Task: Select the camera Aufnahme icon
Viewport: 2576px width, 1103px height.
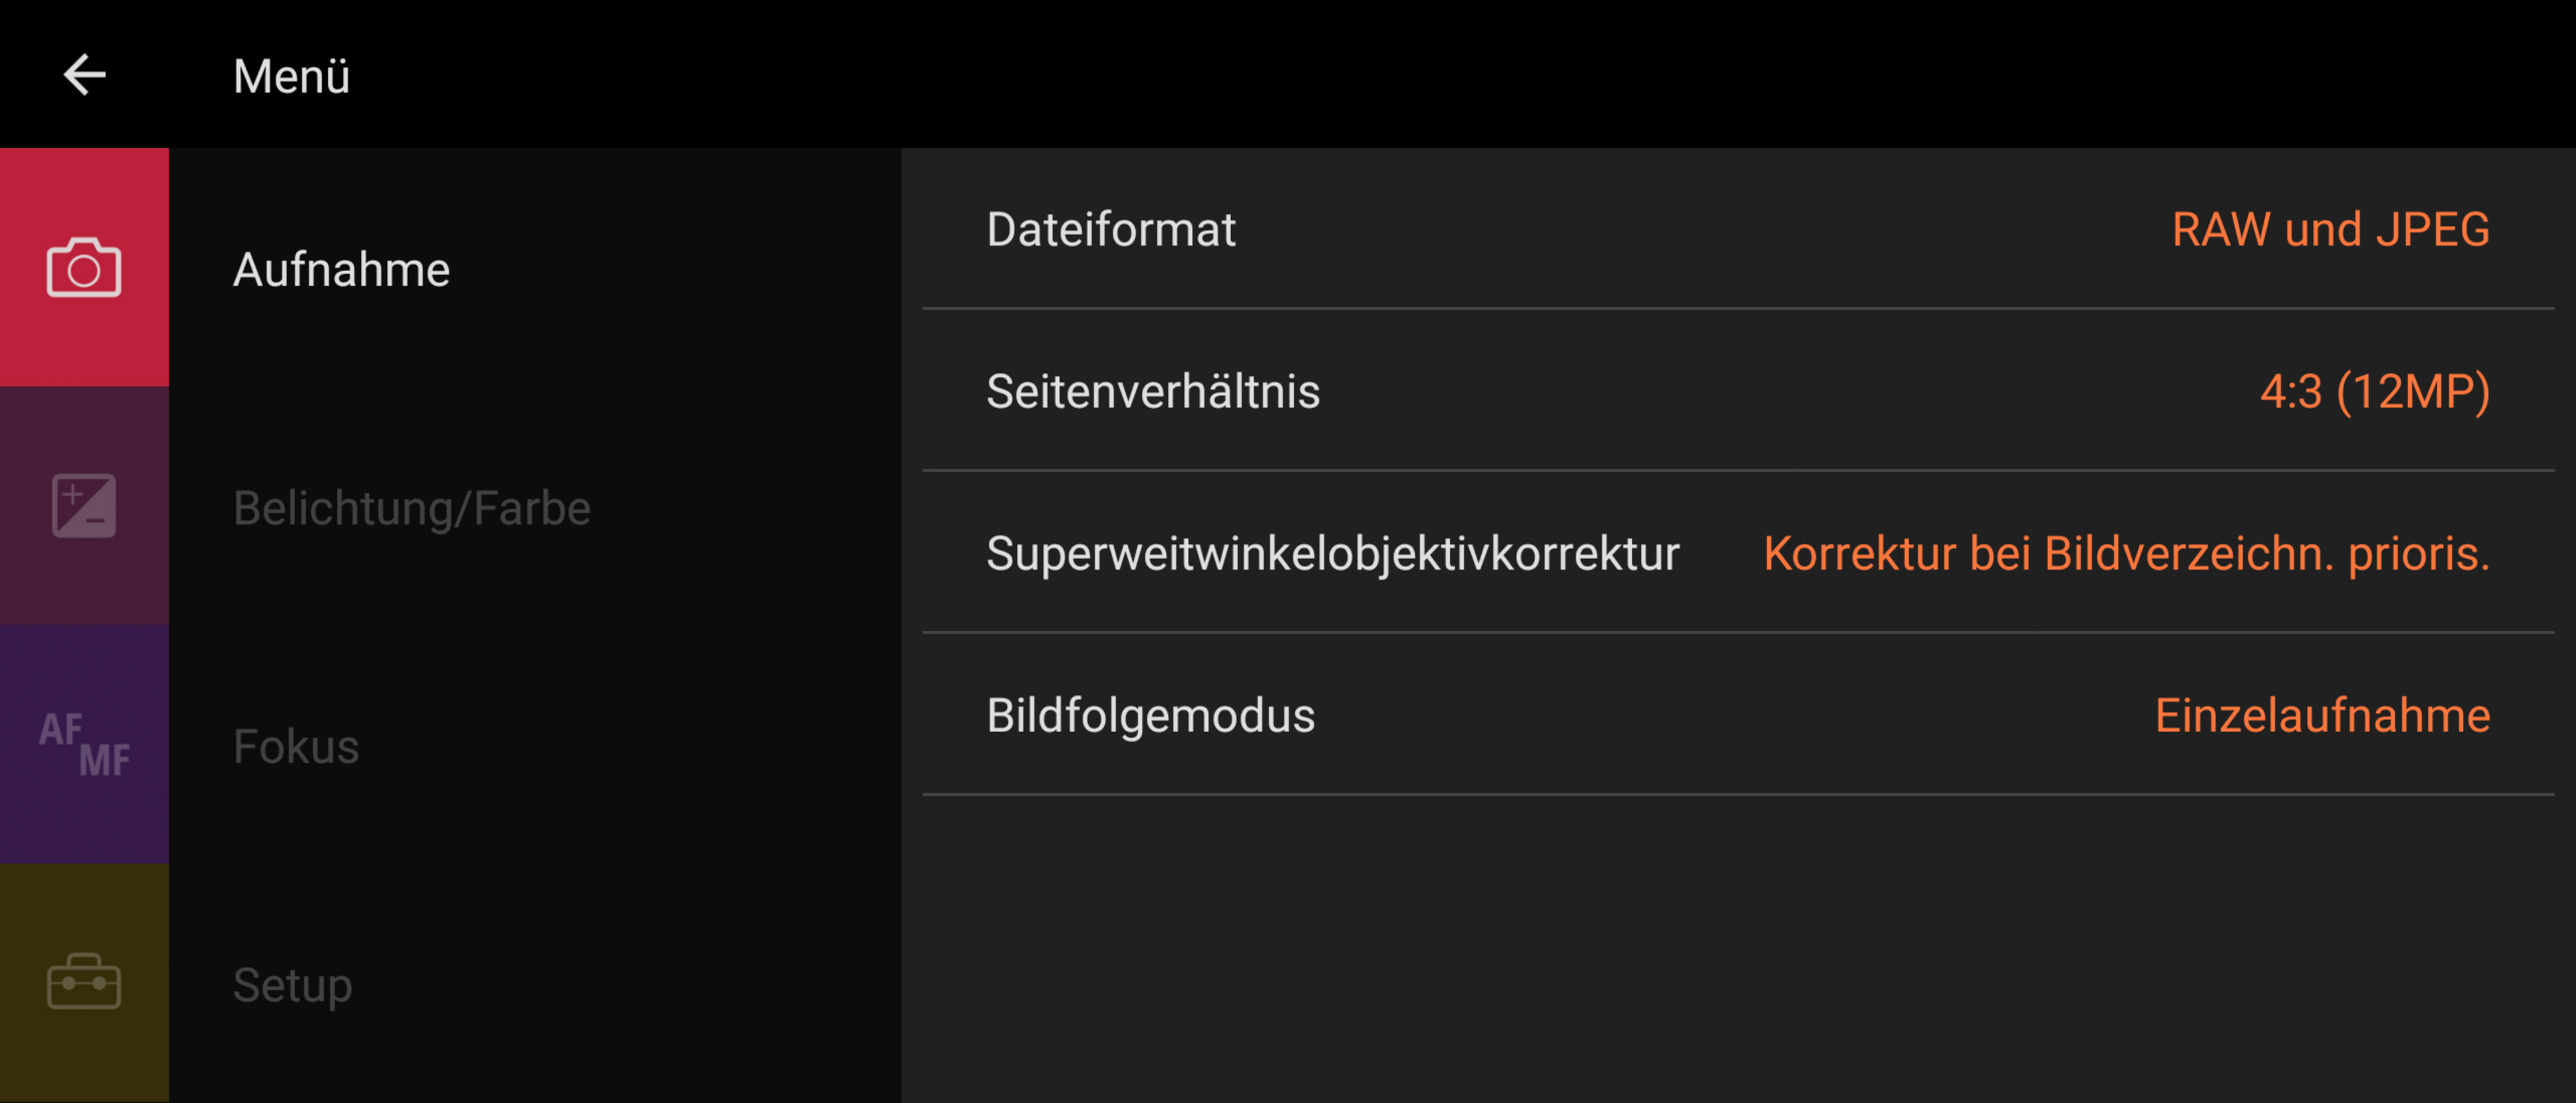Action: coord(84,268)
